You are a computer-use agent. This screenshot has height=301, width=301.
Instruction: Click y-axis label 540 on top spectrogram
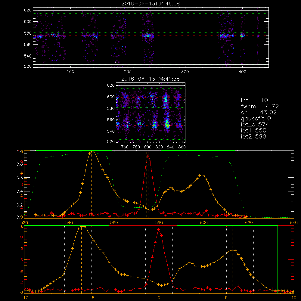click(x=28, y=56)
